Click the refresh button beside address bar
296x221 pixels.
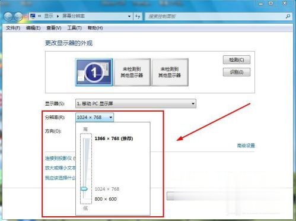(138, 16)
